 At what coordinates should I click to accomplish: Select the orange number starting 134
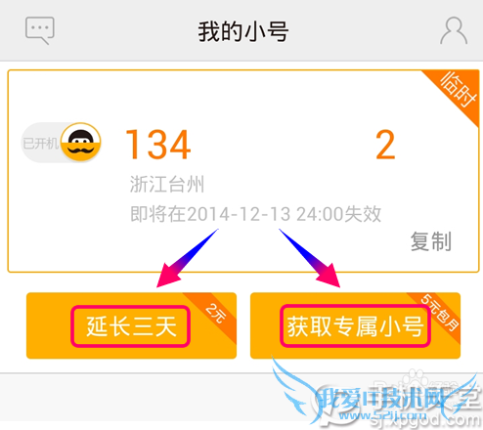158,144
